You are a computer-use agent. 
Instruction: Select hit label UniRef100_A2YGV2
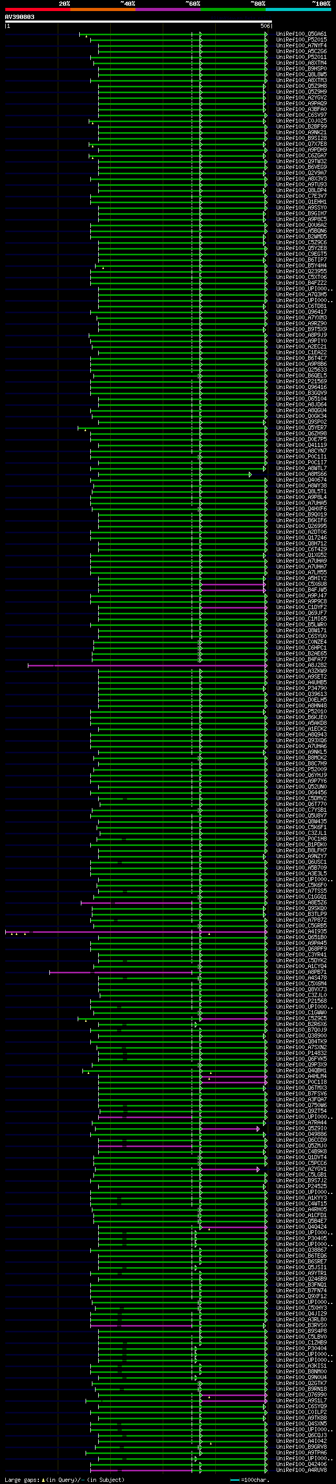pyautogui.click(x=301, y=97)
